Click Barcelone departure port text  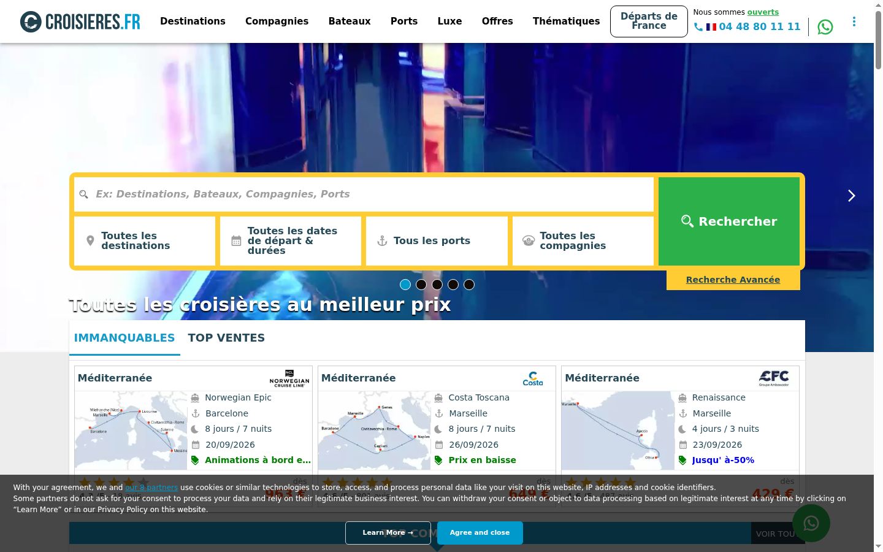227,413
